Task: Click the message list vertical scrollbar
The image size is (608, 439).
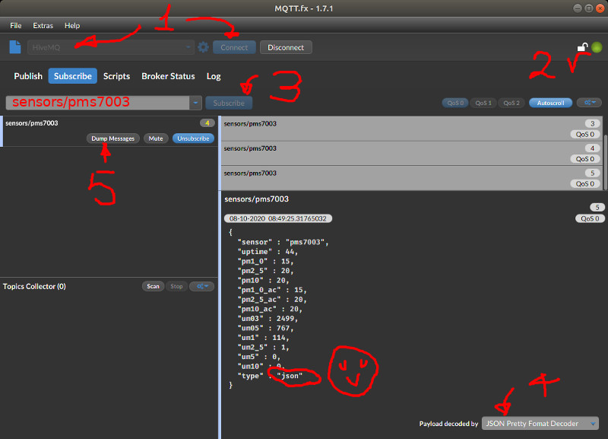Action: [x=605, y=162]
